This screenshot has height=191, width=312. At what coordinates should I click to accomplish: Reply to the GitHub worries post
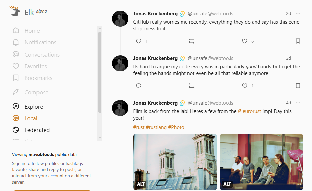point(139,41)
